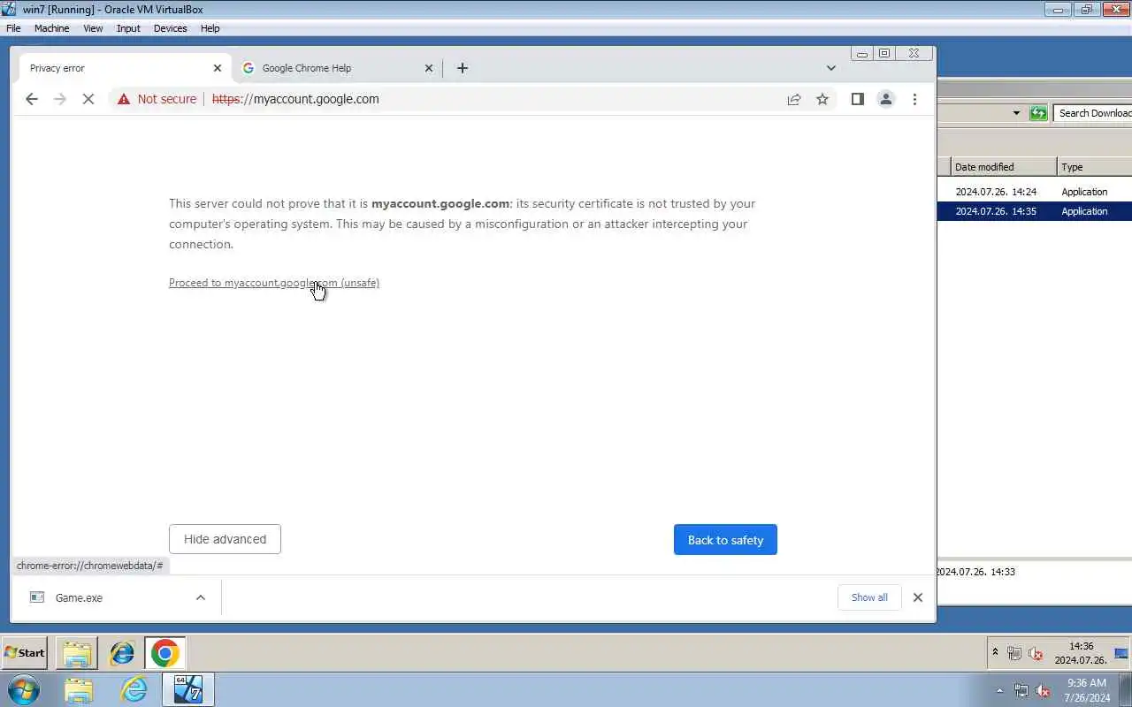The width and height of the screenshot is (1132, 707).
Task: Go back using Chrome's back arrow
Action: click(32, 99)
